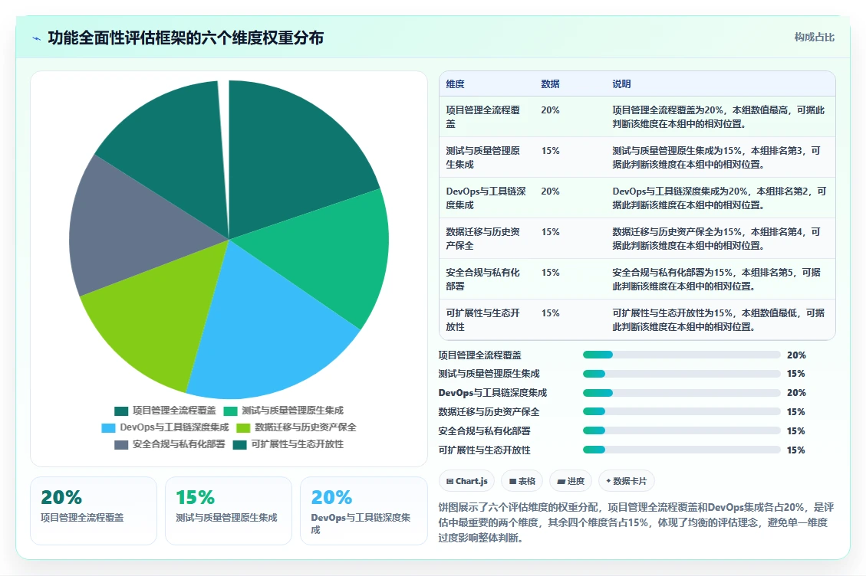The image size is (866, 576).
Task: Click 项目管理全流程覆盖 legend label text
Action: (174, 411)
